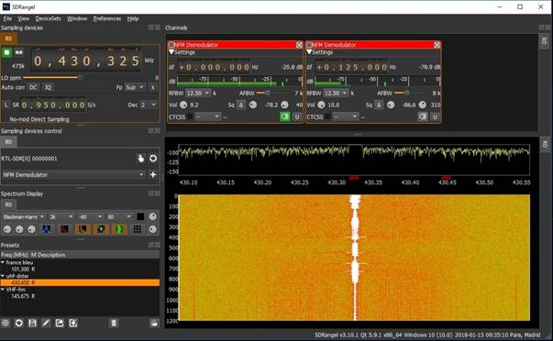Open NFM Demodulator channel type dropdown
The width and height of the screenshot is (553, 341).
[73, 174]
